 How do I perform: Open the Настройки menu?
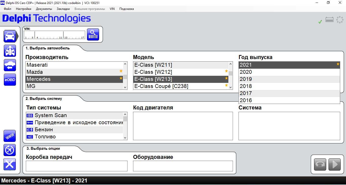tap(24, 9)
